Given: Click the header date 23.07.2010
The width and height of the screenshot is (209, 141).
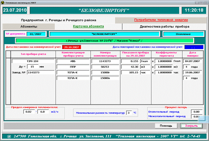Looking at the screenshot, I should click(x=14, y=10).
